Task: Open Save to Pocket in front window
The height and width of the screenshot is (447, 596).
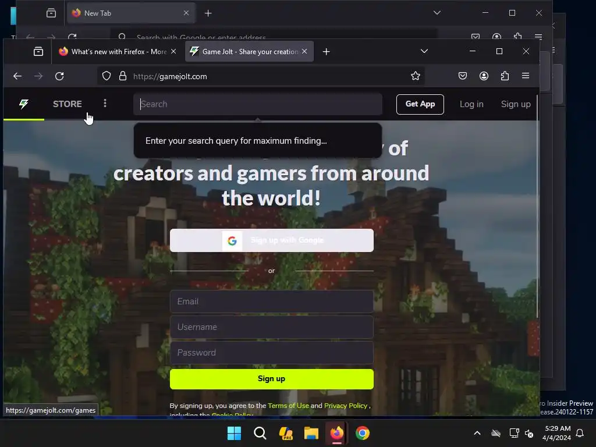Action: pyautogui.click(x=463, y=76)
